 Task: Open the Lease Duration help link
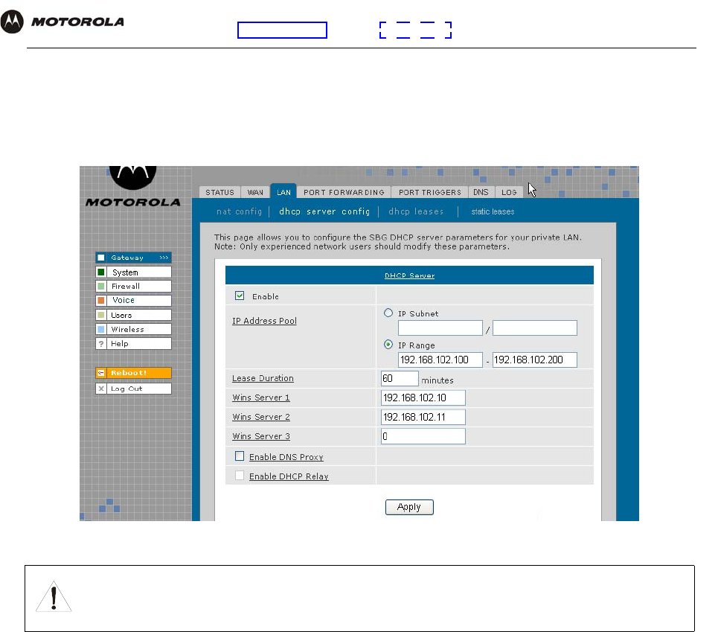tap(263, 378)
